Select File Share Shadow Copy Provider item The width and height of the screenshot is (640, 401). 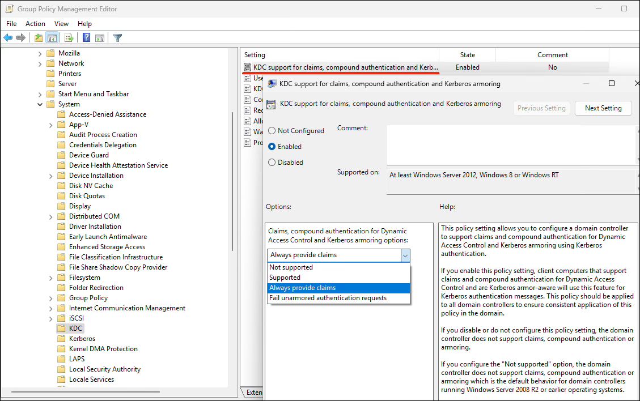point(118,267)
